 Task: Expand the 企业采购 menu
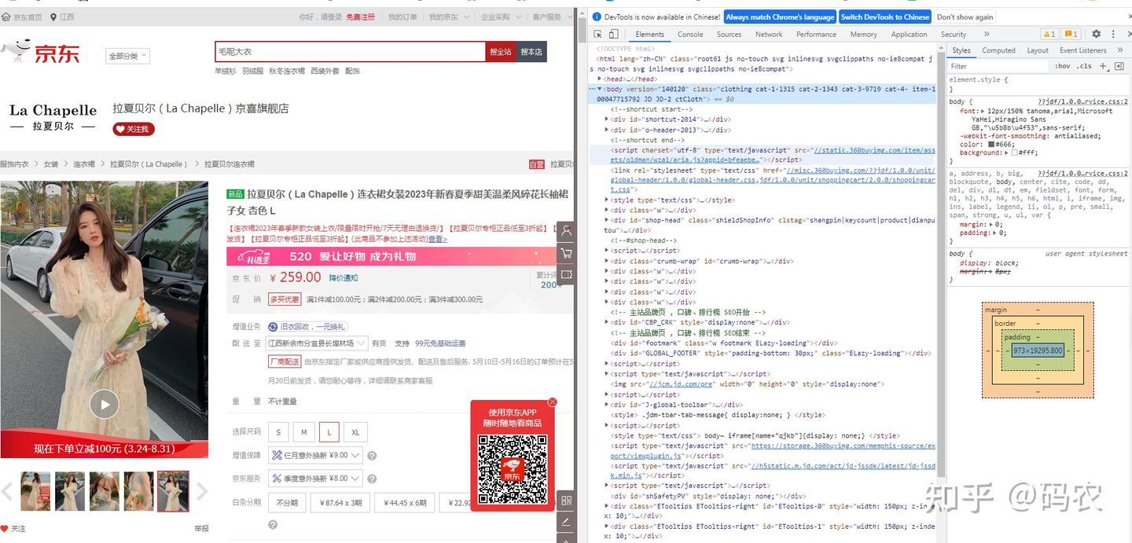pyautogui.click(x=499, y=17)
